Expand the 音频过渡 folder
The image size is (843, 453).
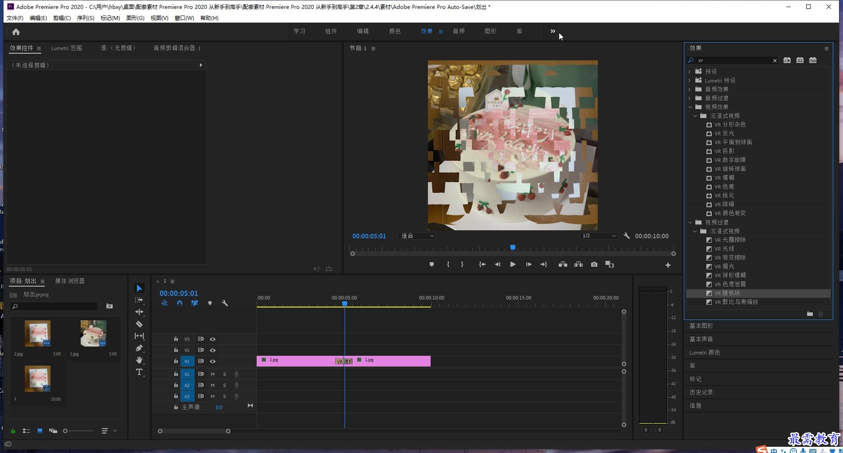click(x=690, y=98)
